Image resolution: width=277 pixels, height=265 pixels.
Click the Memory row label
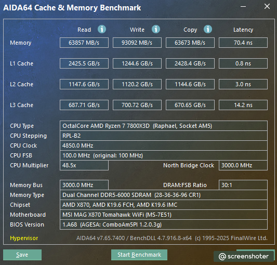(21, 43)
